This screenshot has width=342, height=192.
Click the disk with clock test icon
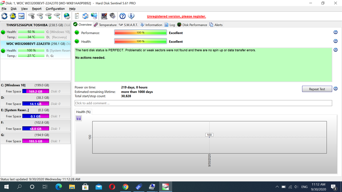(x=40, y=16)
